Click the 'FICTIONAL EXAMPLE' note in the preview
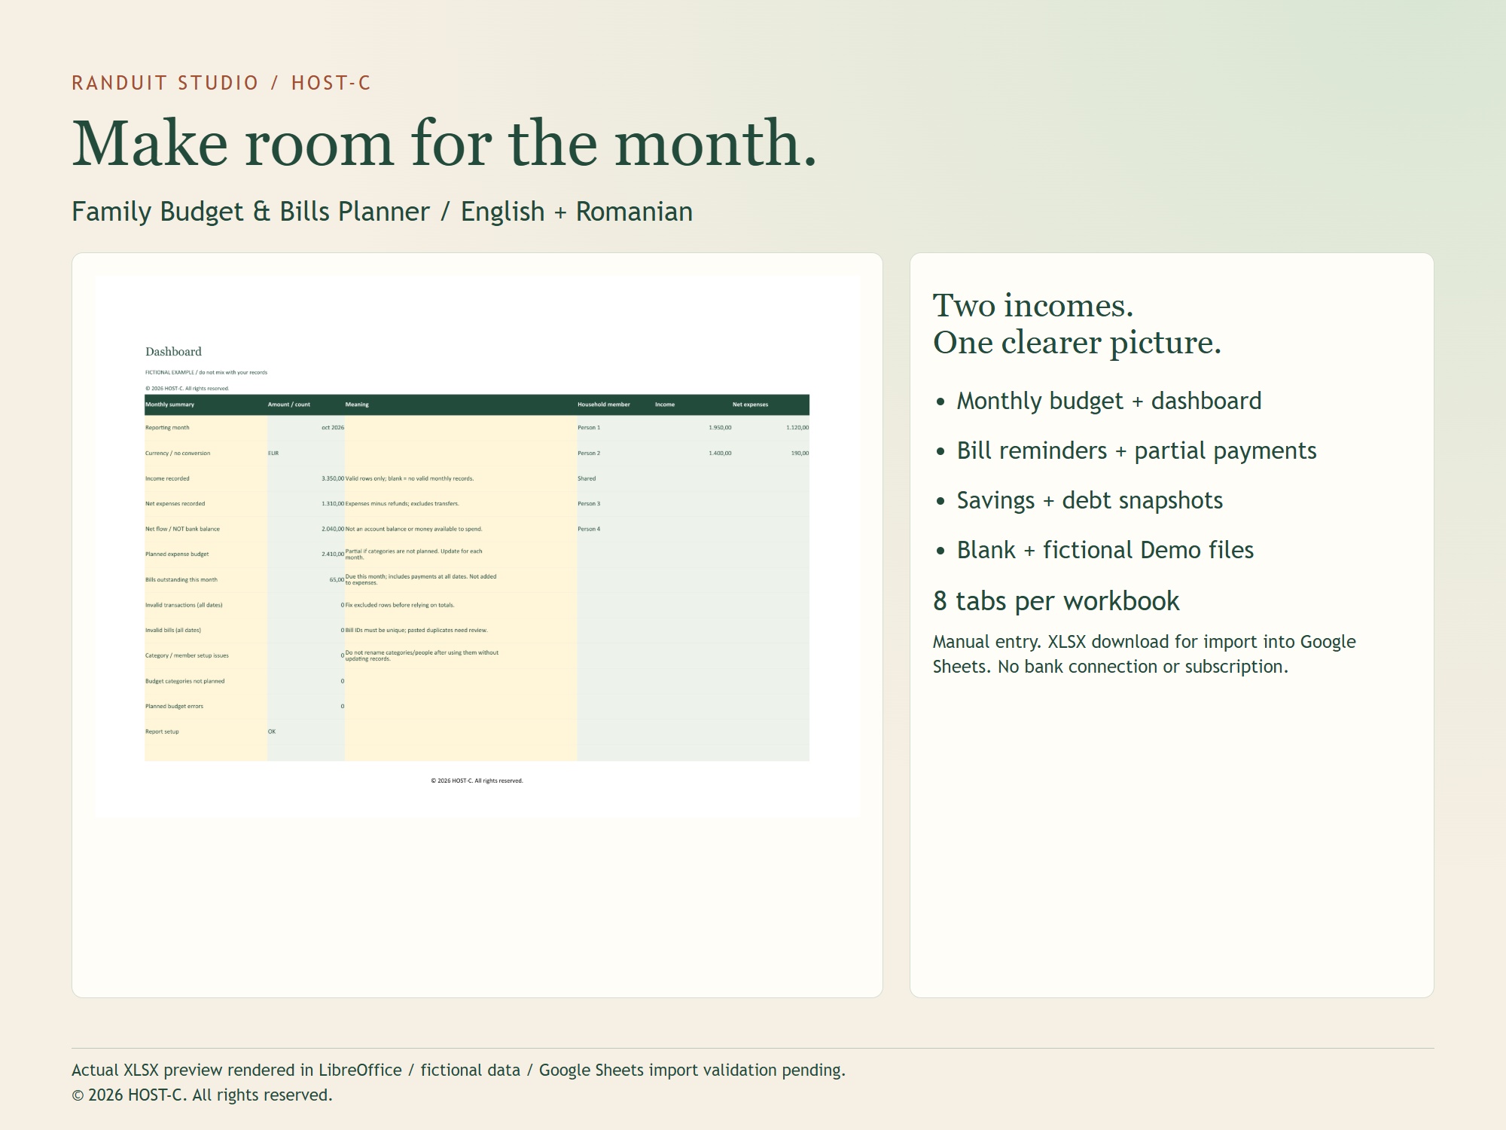This screenshot has width=1506, height=1130. [206, 372]
